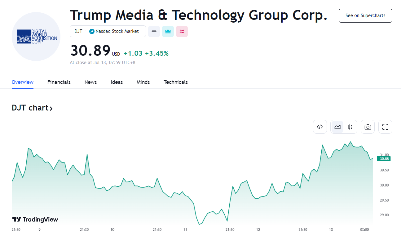Switch to area chart view
Viewport: 401px width, 238px height.
tap(337, 127)
